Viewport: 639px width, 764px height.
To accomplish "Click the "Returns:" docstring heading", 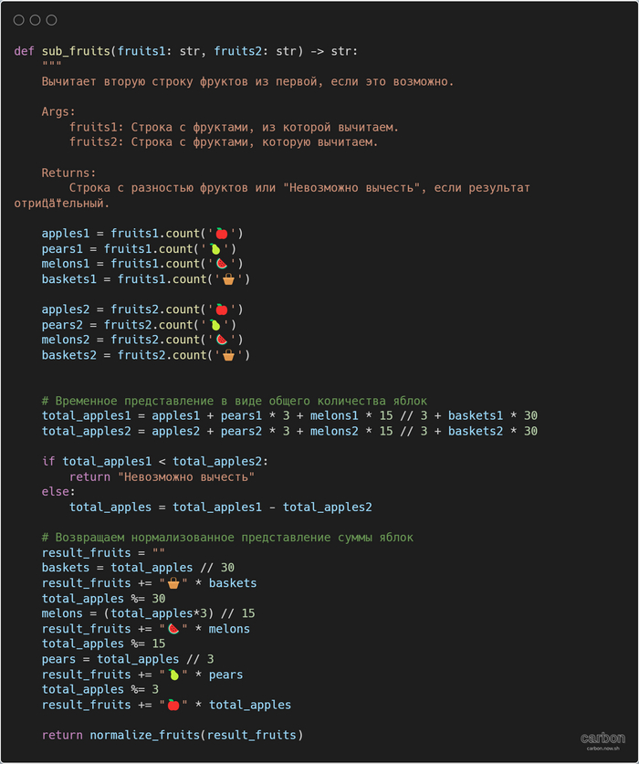I will click(68, 173).
